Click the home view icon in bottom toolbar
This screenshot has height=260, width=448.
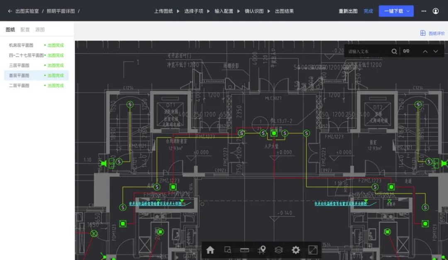(x=210, y=250)
